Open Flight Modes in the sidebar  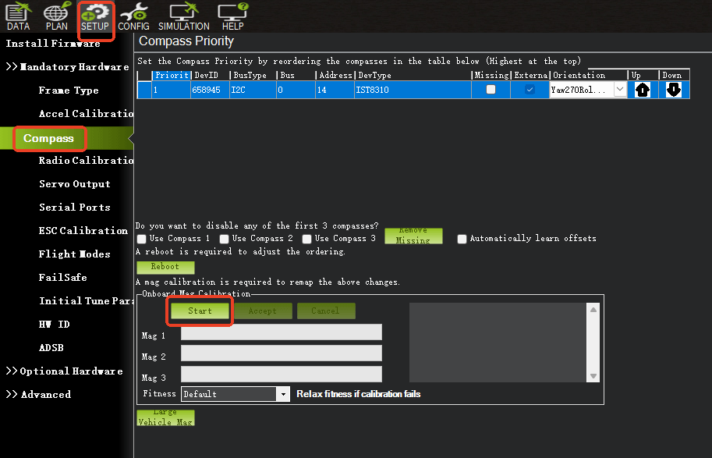point(74,254)
